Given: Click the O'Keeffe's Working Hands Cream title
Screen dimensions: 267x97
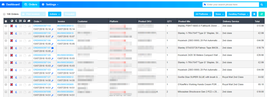Looking at the screenshot, I should [199, 84].
